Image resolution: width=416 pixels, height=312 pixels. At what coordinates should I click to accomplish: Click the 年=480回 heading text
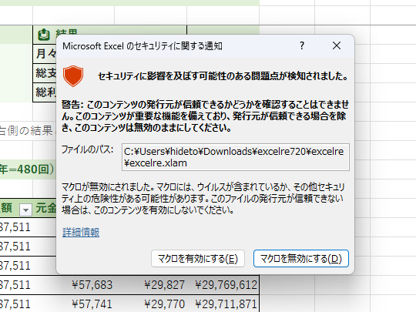pos(27,169)
